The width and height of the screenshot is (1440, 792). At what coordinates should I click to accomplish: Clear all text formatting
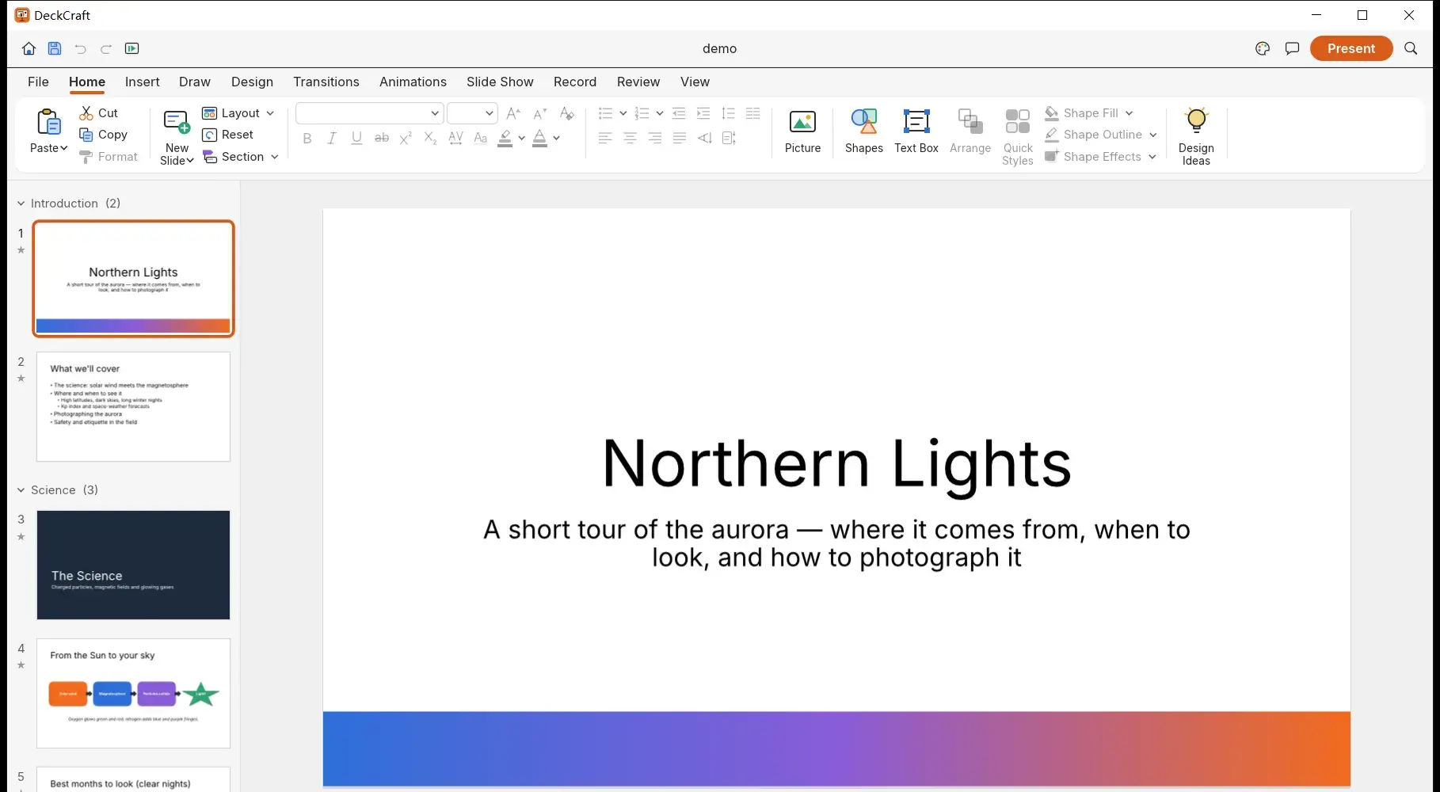[566, 113]
